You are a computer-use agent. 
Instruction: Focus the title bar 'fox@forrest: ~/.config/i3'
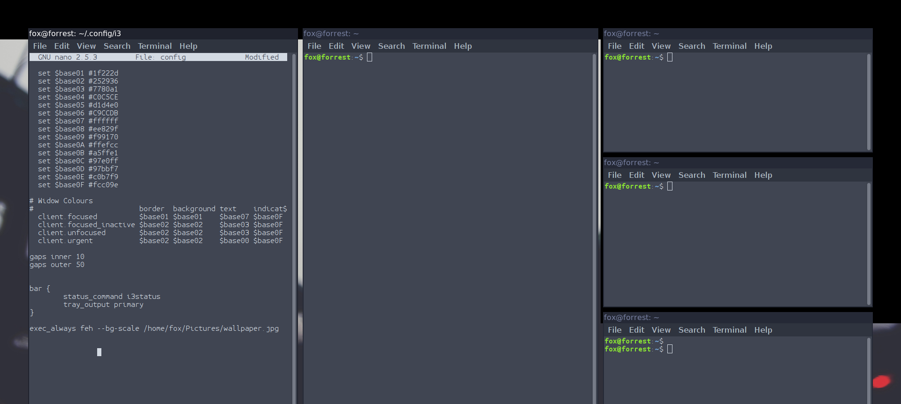163,33
